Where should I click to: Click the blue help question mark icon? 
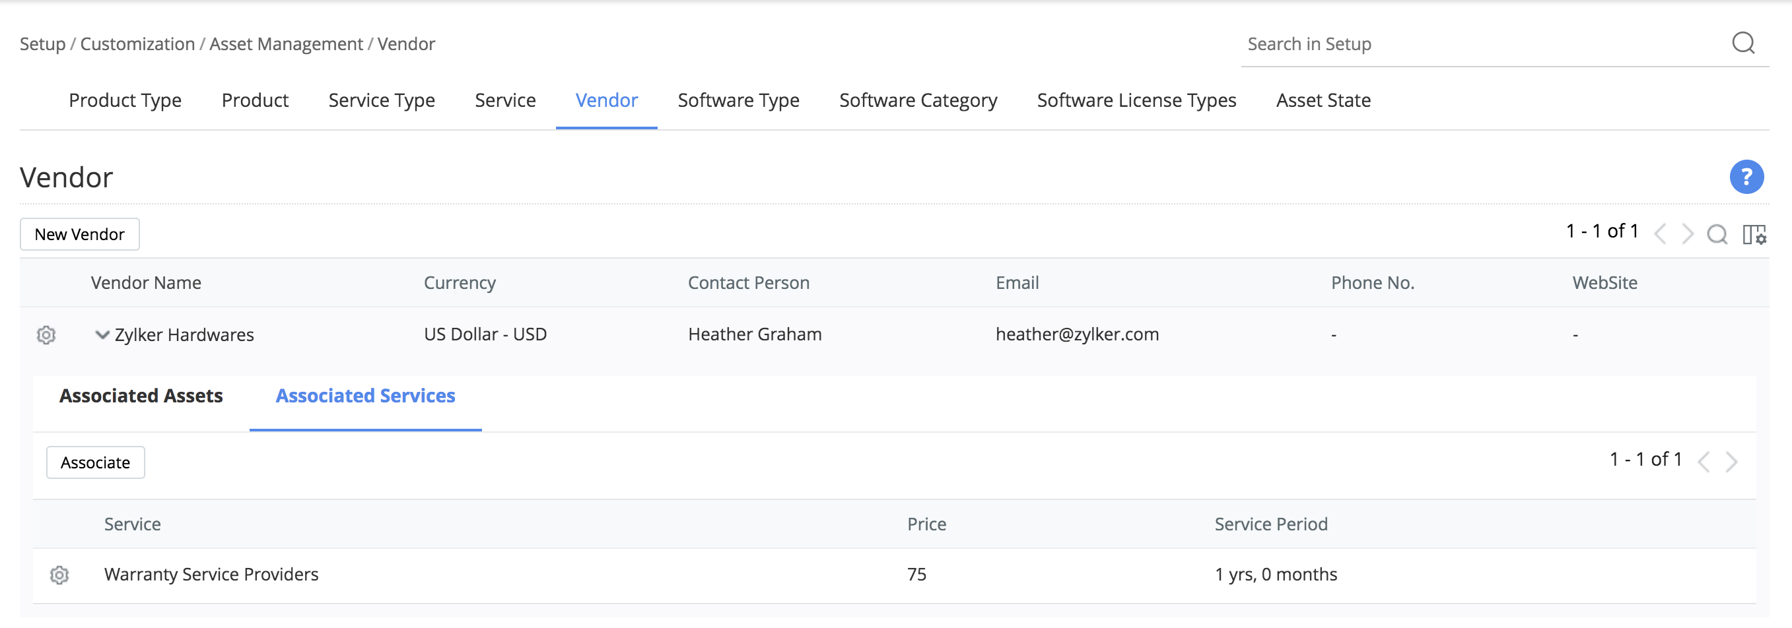[1746, 177]
